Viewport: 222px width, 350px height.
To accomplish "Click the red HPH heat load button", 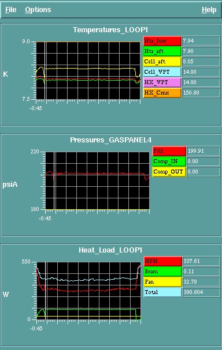I will pos(162,261).
